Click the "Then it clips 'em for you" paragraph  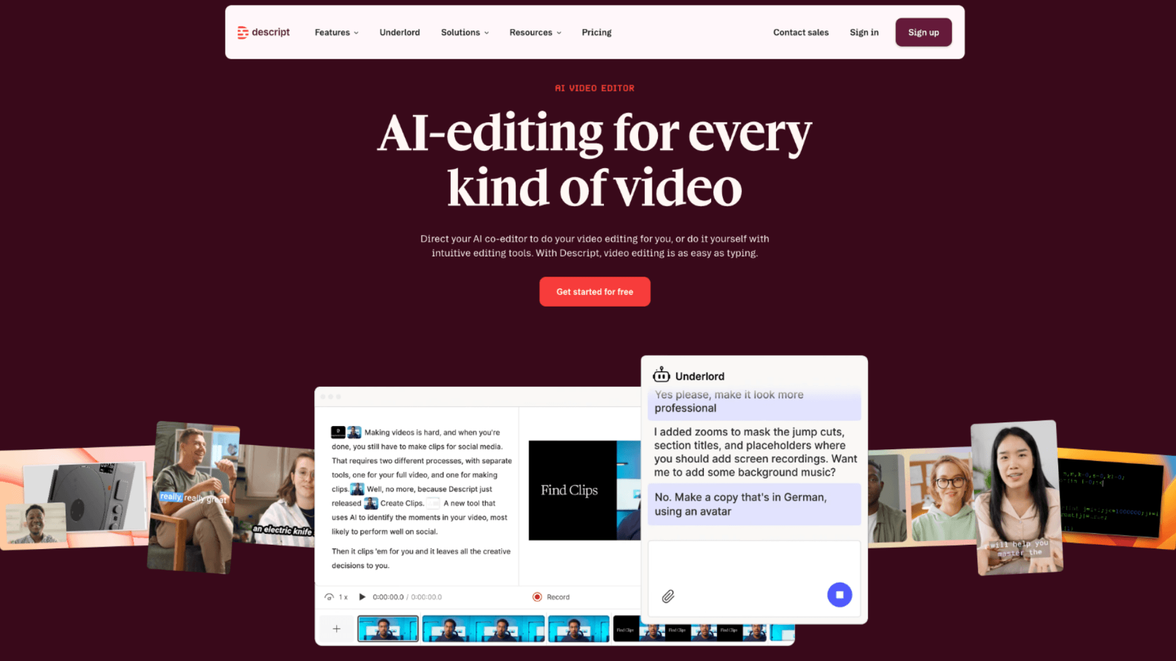point(421,558)
